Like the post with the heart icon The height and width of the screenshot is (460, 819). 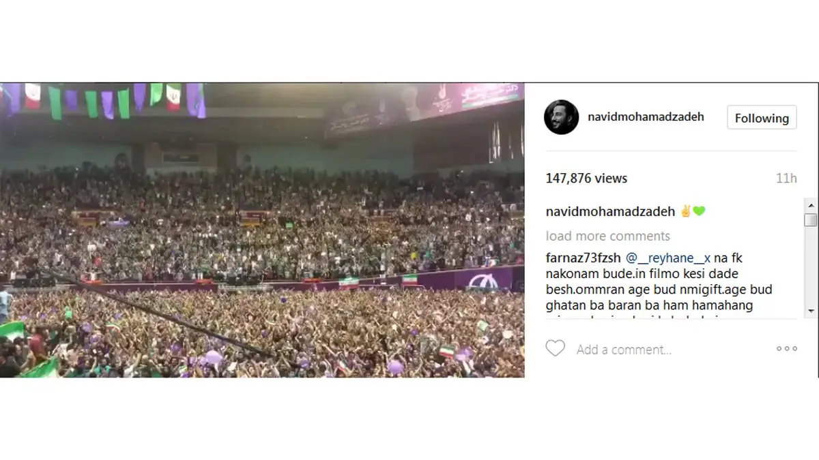(x=555, y=348)
